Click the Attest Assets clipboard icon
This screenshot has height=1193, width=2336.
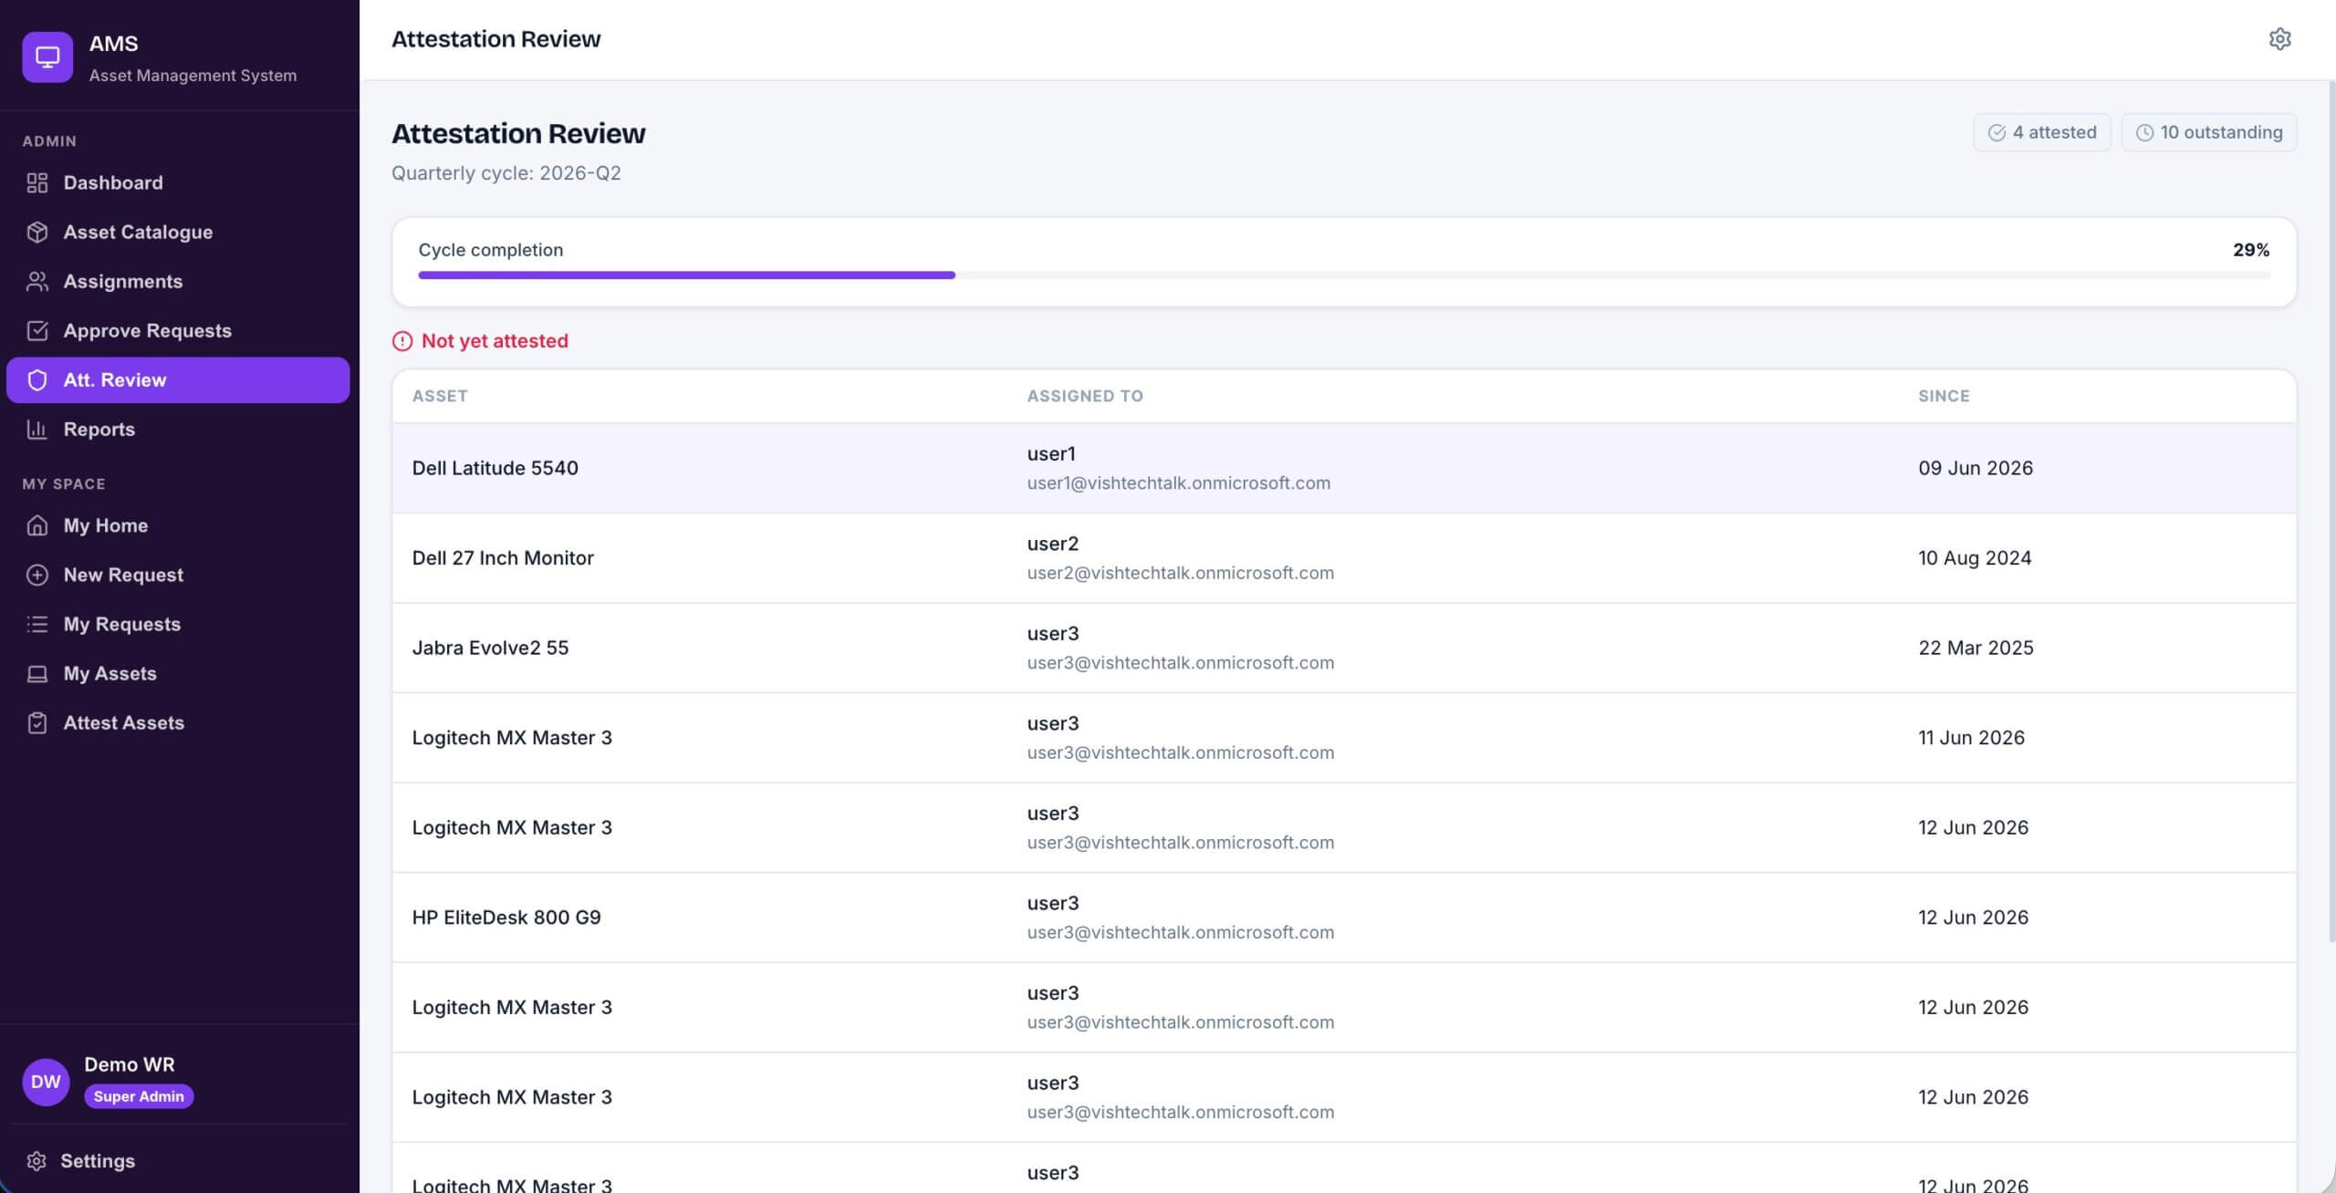pyautogui.click(x=37, y=722)
